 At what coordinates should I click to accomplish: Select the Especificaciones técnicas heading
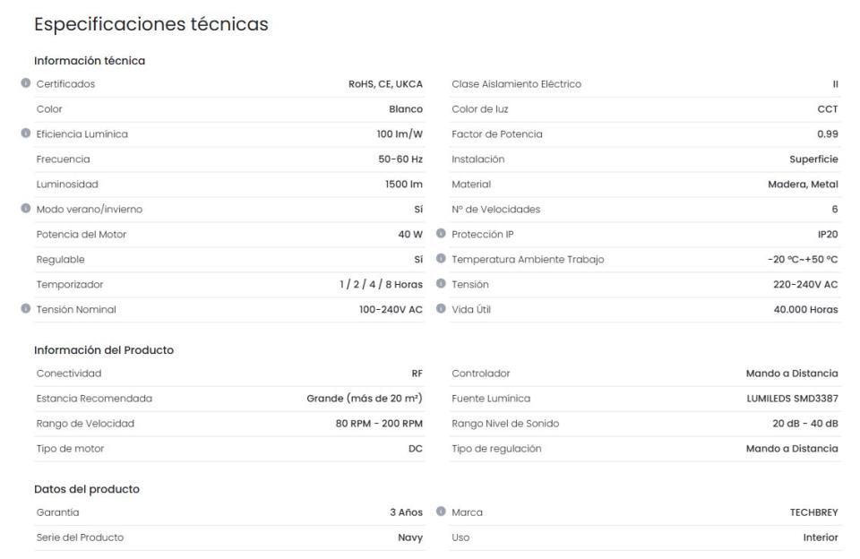[x=151, y=24]
